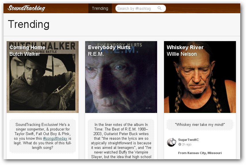Click the From Kansas City, Missouri location
Image resolution: width=246 pixels, height=165 pixels.
click(x=200, y=153)
